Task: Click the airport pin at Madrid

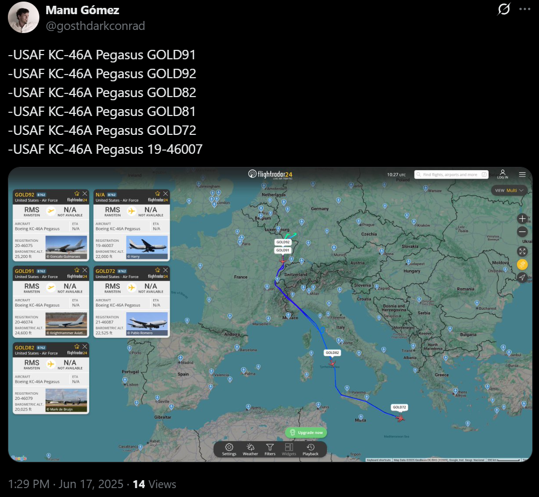Action: tap(180, 358)
